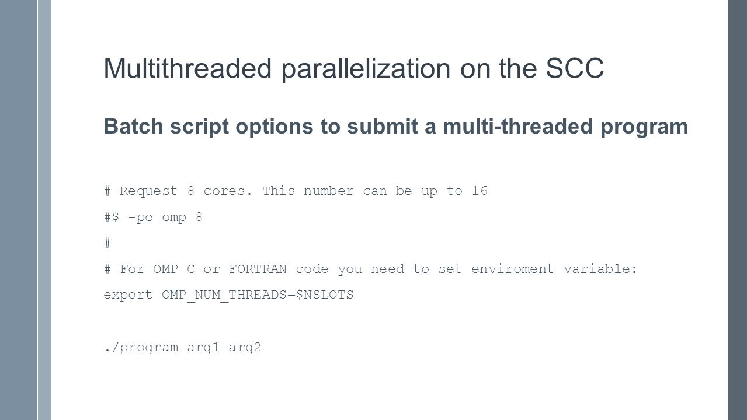The width and height of the screenshot is (747, 420).
Task: Click the comment line 'Request 8 cores'
Action: [296, 191]
